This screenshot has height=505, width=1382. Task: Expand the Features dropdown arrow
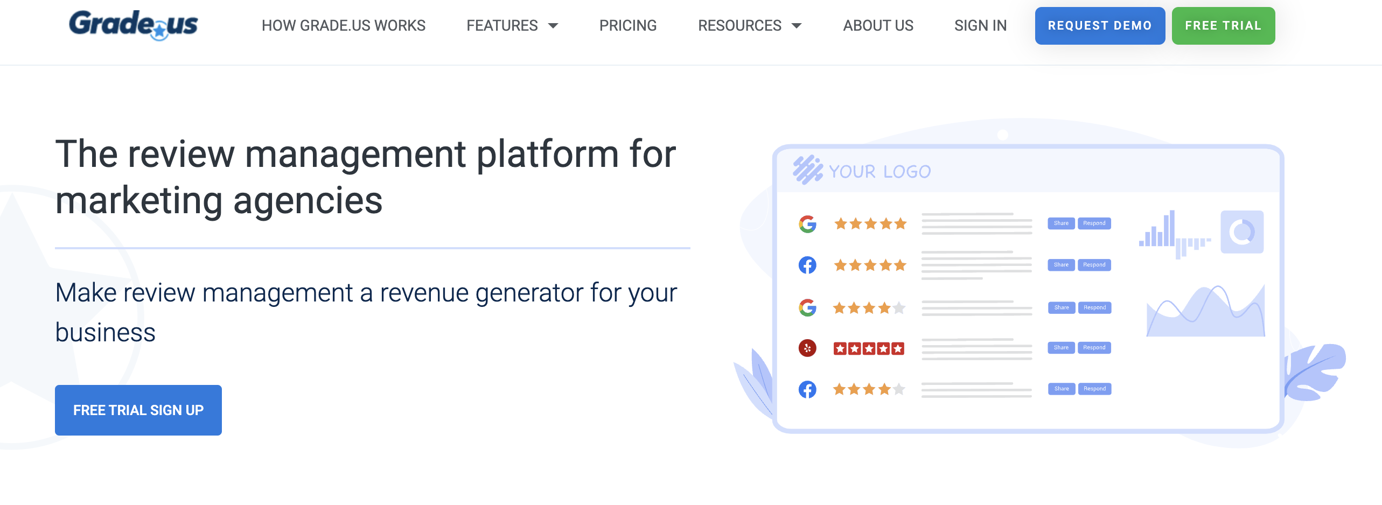pyautogui.click(x=553, y=26)
